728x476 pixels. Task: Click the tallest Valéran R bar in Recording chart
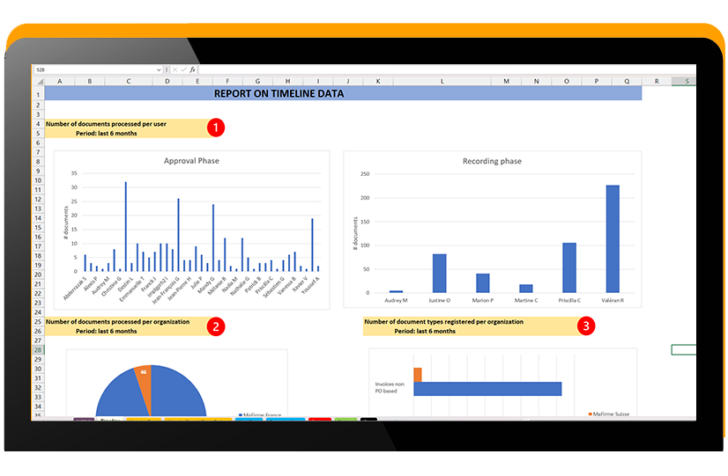(x=613, y=238)
